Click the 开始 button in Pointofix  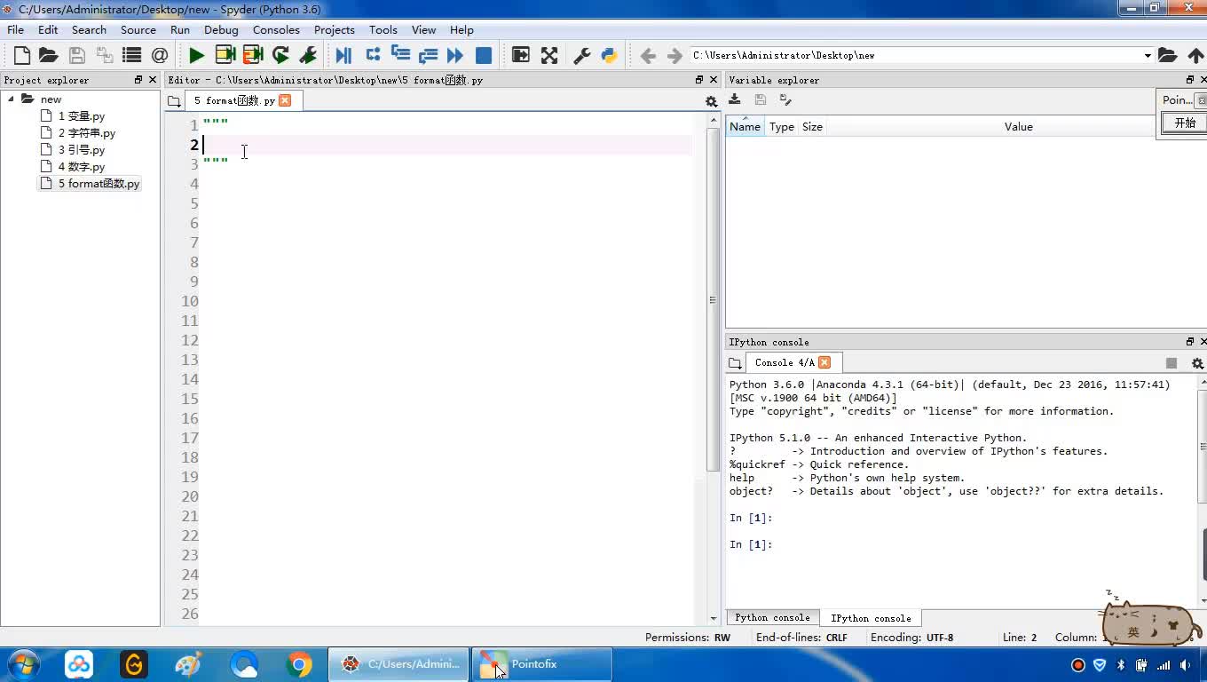tap(1184, 123)
